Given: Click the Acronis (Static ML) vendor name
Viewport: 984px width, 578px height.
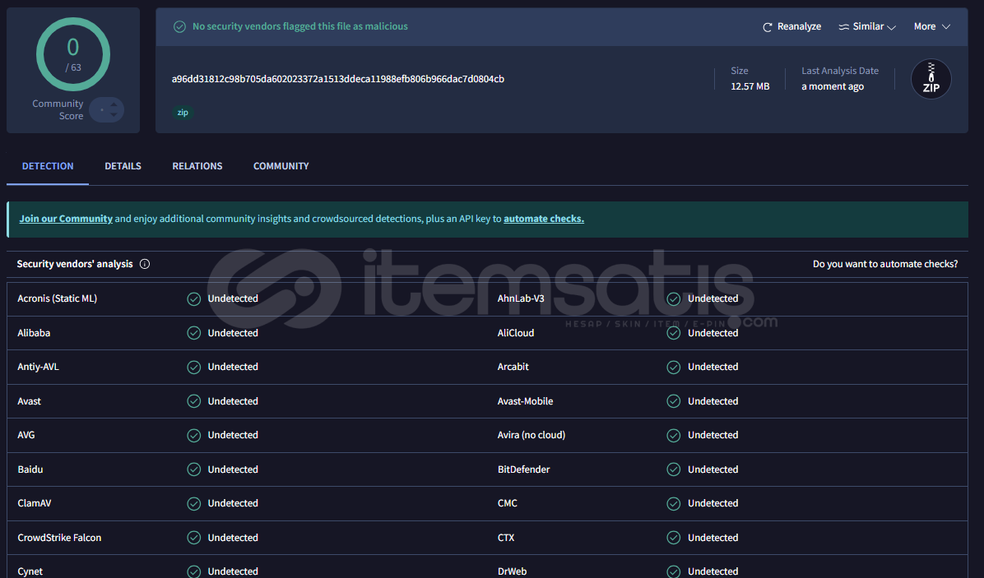Looking at the screenshot, I should coord(57,299).
